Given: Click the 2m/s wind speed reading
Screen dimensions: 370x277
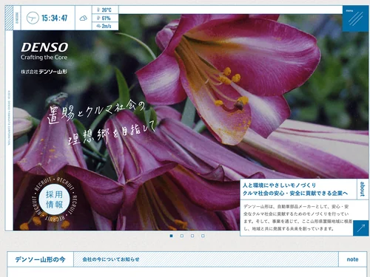Looking at the screenshot, I should click(x=107, y=26).
